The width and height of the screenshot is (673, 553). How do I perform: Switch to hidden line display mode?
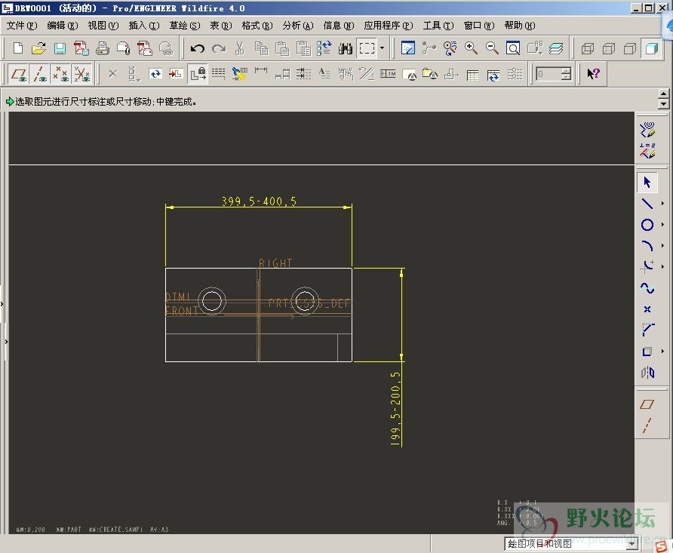(609, 48)
